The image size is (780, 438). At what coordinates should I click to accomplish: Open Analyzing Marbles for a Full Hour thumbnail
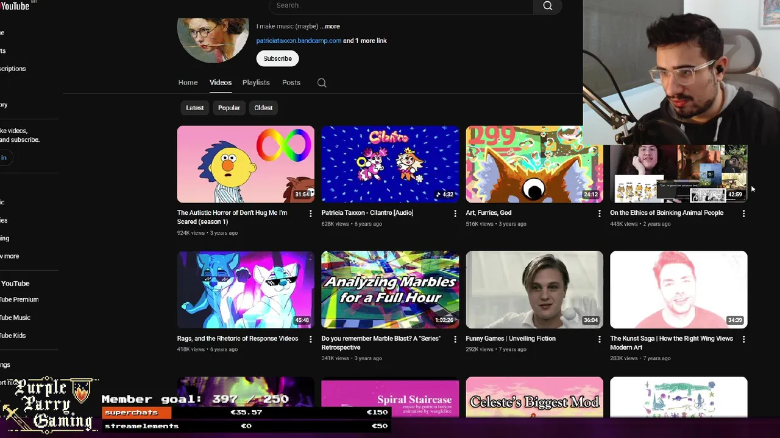pos(390,290)
